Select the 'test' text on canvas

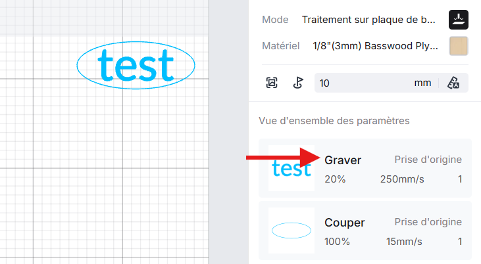(x=135, y=65)
